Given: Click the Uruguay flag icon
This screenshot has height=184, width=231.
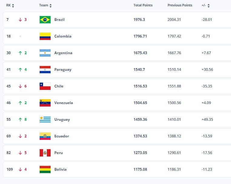Looking at the screenshot, I should point(45,120).
